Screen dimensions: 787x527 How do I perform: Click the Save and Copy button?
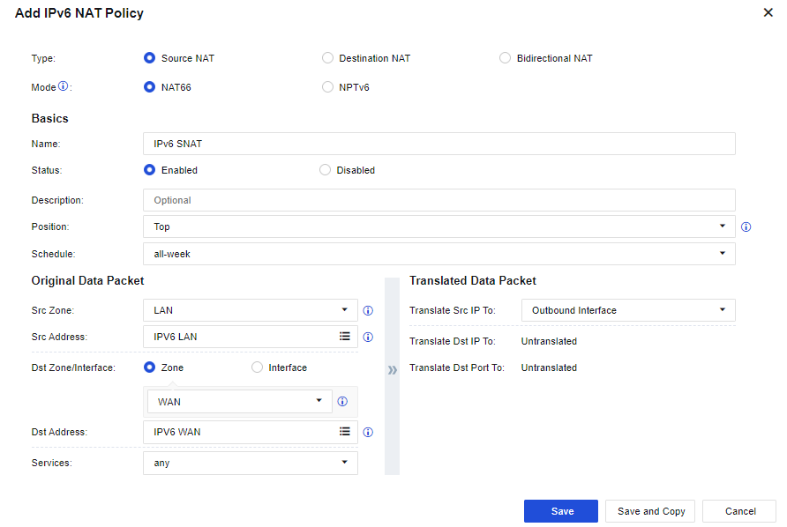point(650,511)
